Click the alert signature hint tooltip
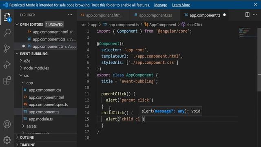 [x=171, y=111]
